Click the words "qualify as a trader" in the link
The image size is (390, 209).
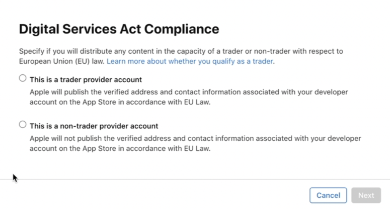[243, 61]
